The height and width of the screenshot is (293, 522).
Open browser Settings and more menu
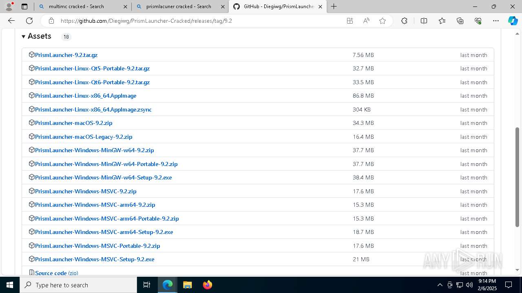[496, 21]
